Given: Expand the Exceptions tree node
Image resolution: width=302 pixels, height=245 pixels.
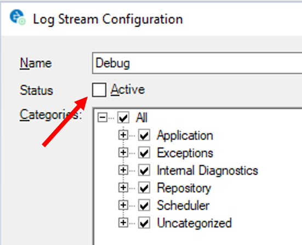Looking at the screenshot, I should [x=123, y=153].
